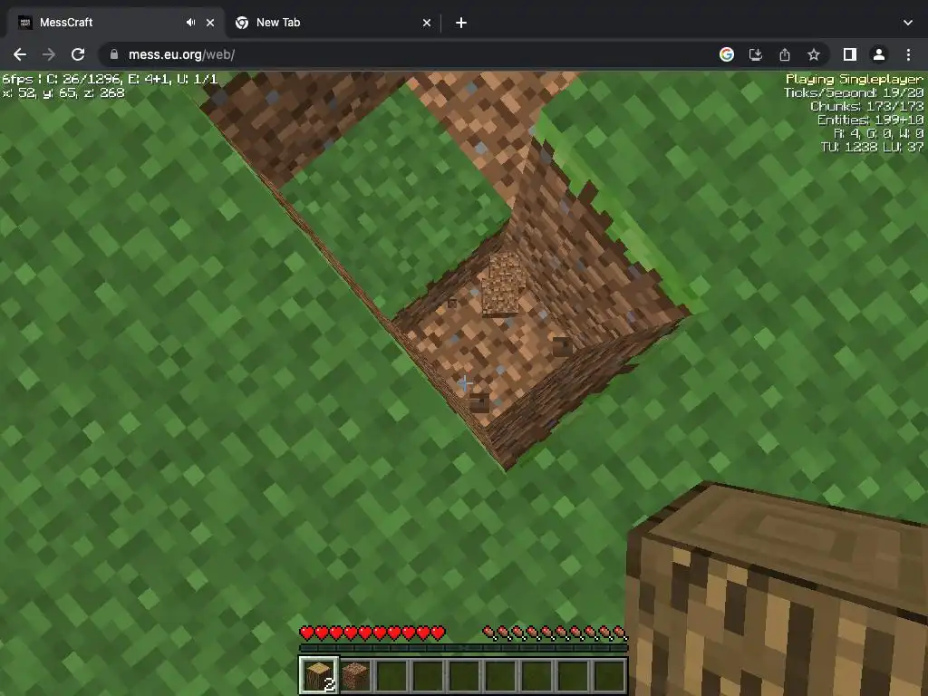Click the 6fps debug line
The width and height of the screenshot is (928, 696).
pos(110,79)
